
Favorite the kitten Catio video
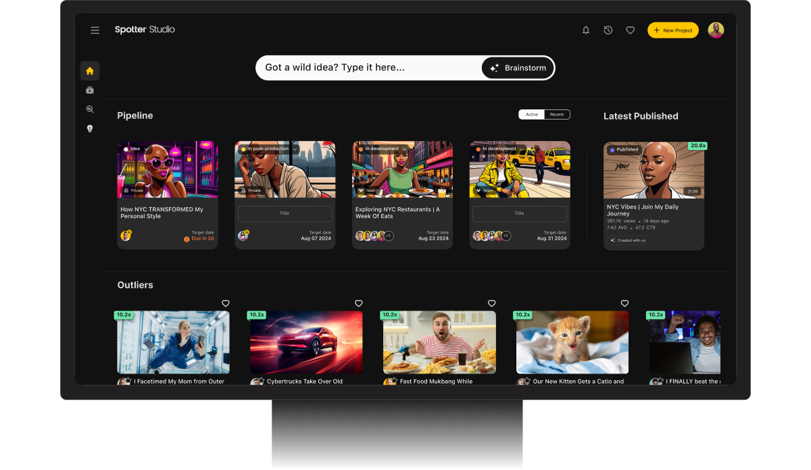coord(624,303)
